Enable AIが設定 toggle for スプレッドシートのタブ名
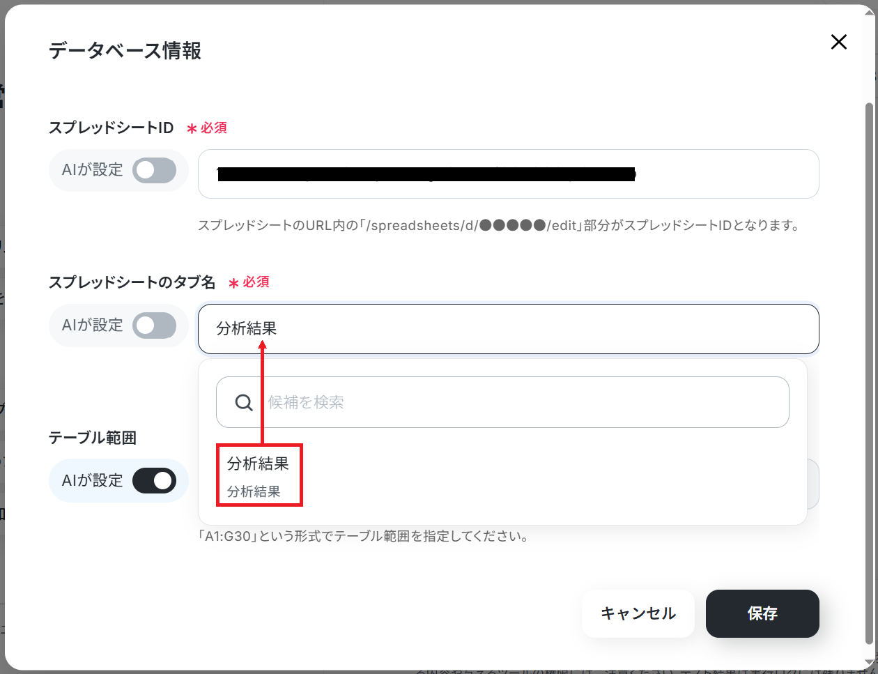The height and width of the screenshot is (674, 878). (x=155, y=325)
